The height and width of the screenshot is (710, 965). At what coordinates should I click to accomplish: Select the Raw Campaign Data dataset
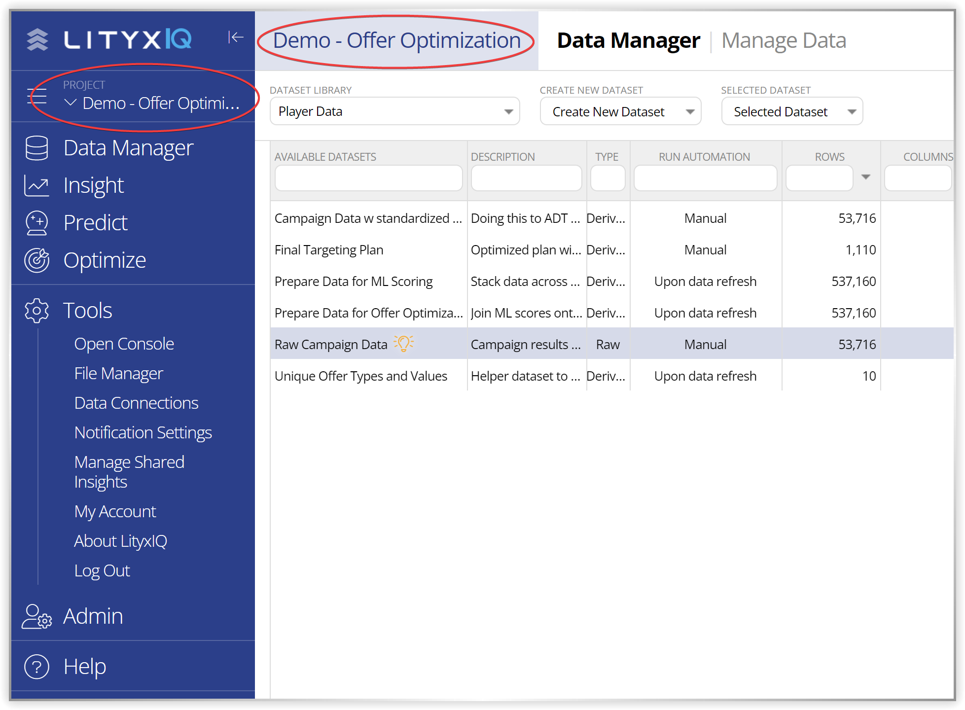pos(611,344)
